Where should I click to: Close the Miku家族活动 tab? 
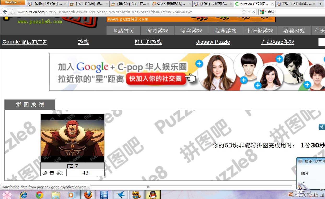click(x=65, y=4)
